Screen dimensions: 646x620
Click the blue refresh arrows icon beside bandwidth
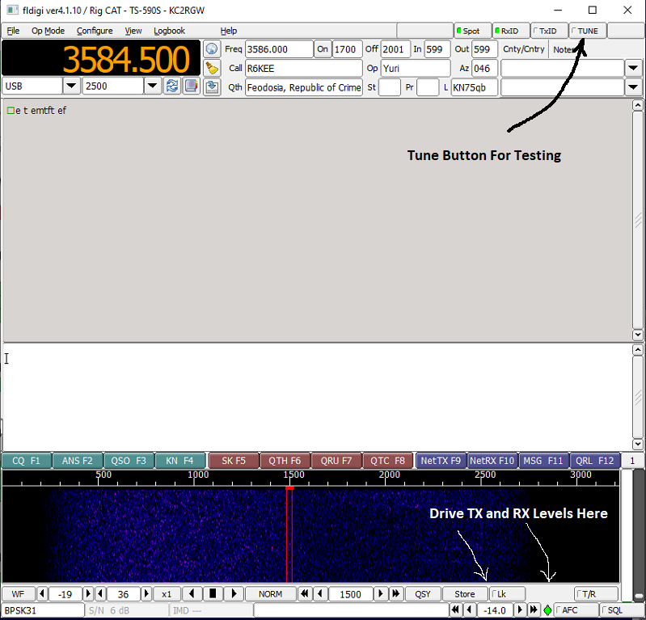click(172, 86)
